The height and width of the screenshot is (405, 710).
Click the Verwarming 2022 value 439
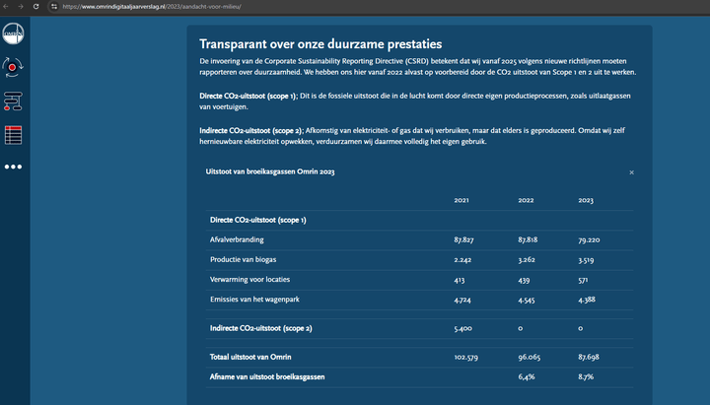pyautogui.click(x=524, y=280)
